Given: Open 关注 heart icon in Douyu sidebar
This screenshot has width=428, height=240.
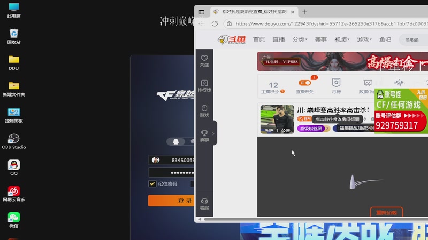Looking at the screenshot, I should 204,61.
